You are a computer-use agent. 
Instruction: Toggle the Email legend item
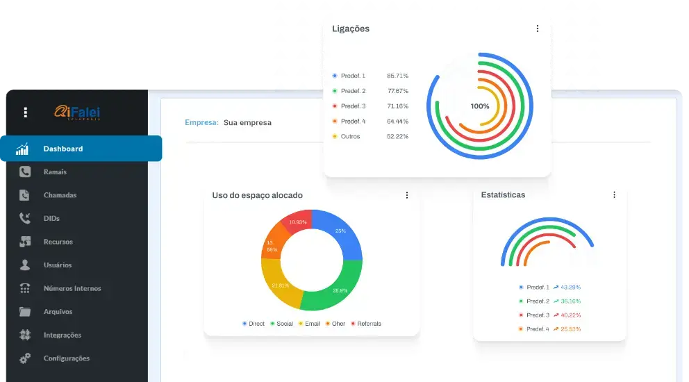309,324
